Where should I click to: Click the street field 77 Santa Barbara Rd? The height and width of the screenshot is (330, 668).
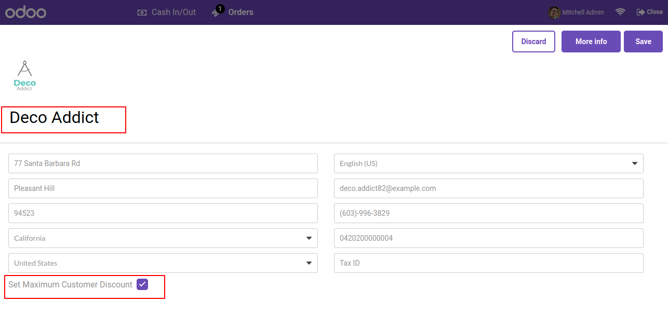tap(163, 163)
